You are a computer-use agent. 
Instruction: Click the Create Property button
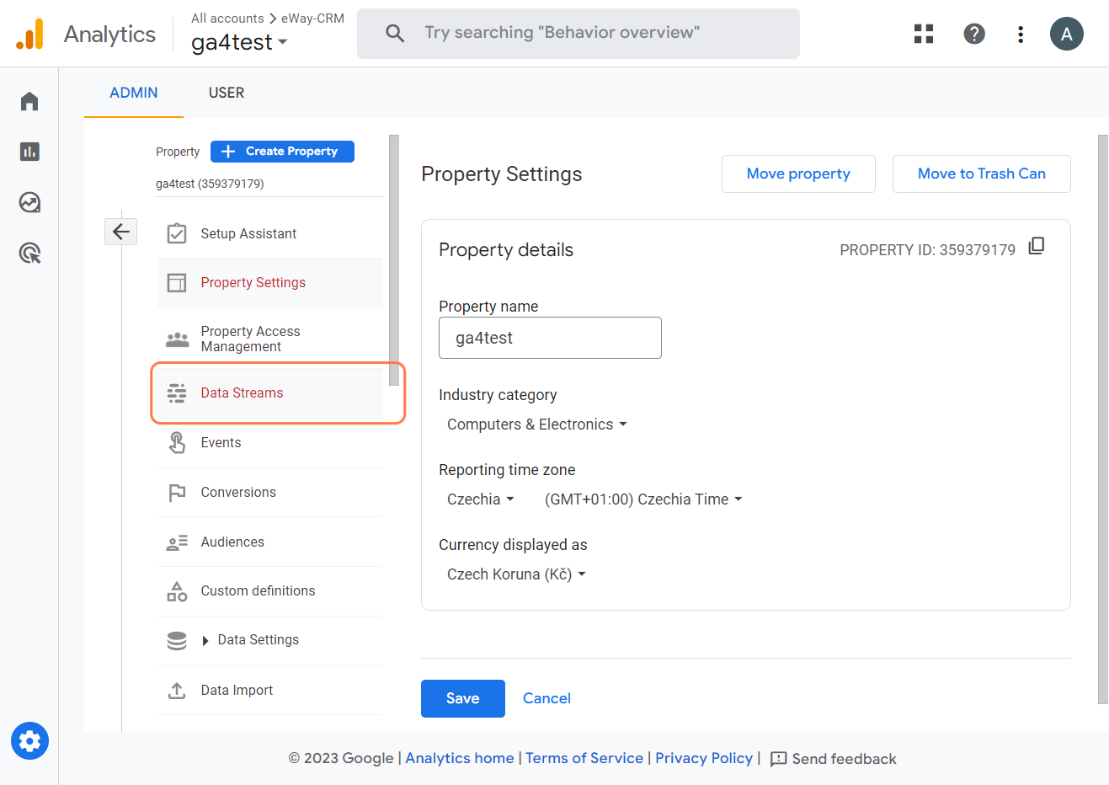[282, 152]
